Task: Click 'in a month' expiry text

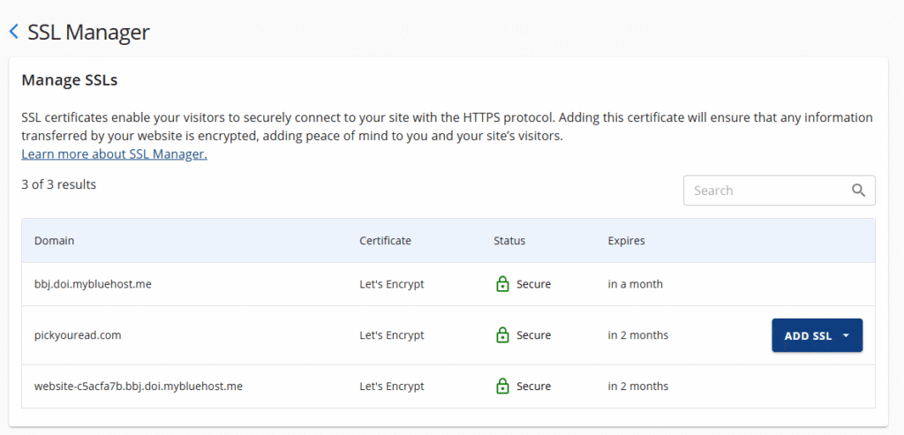Action: click(x=635, y=284)
